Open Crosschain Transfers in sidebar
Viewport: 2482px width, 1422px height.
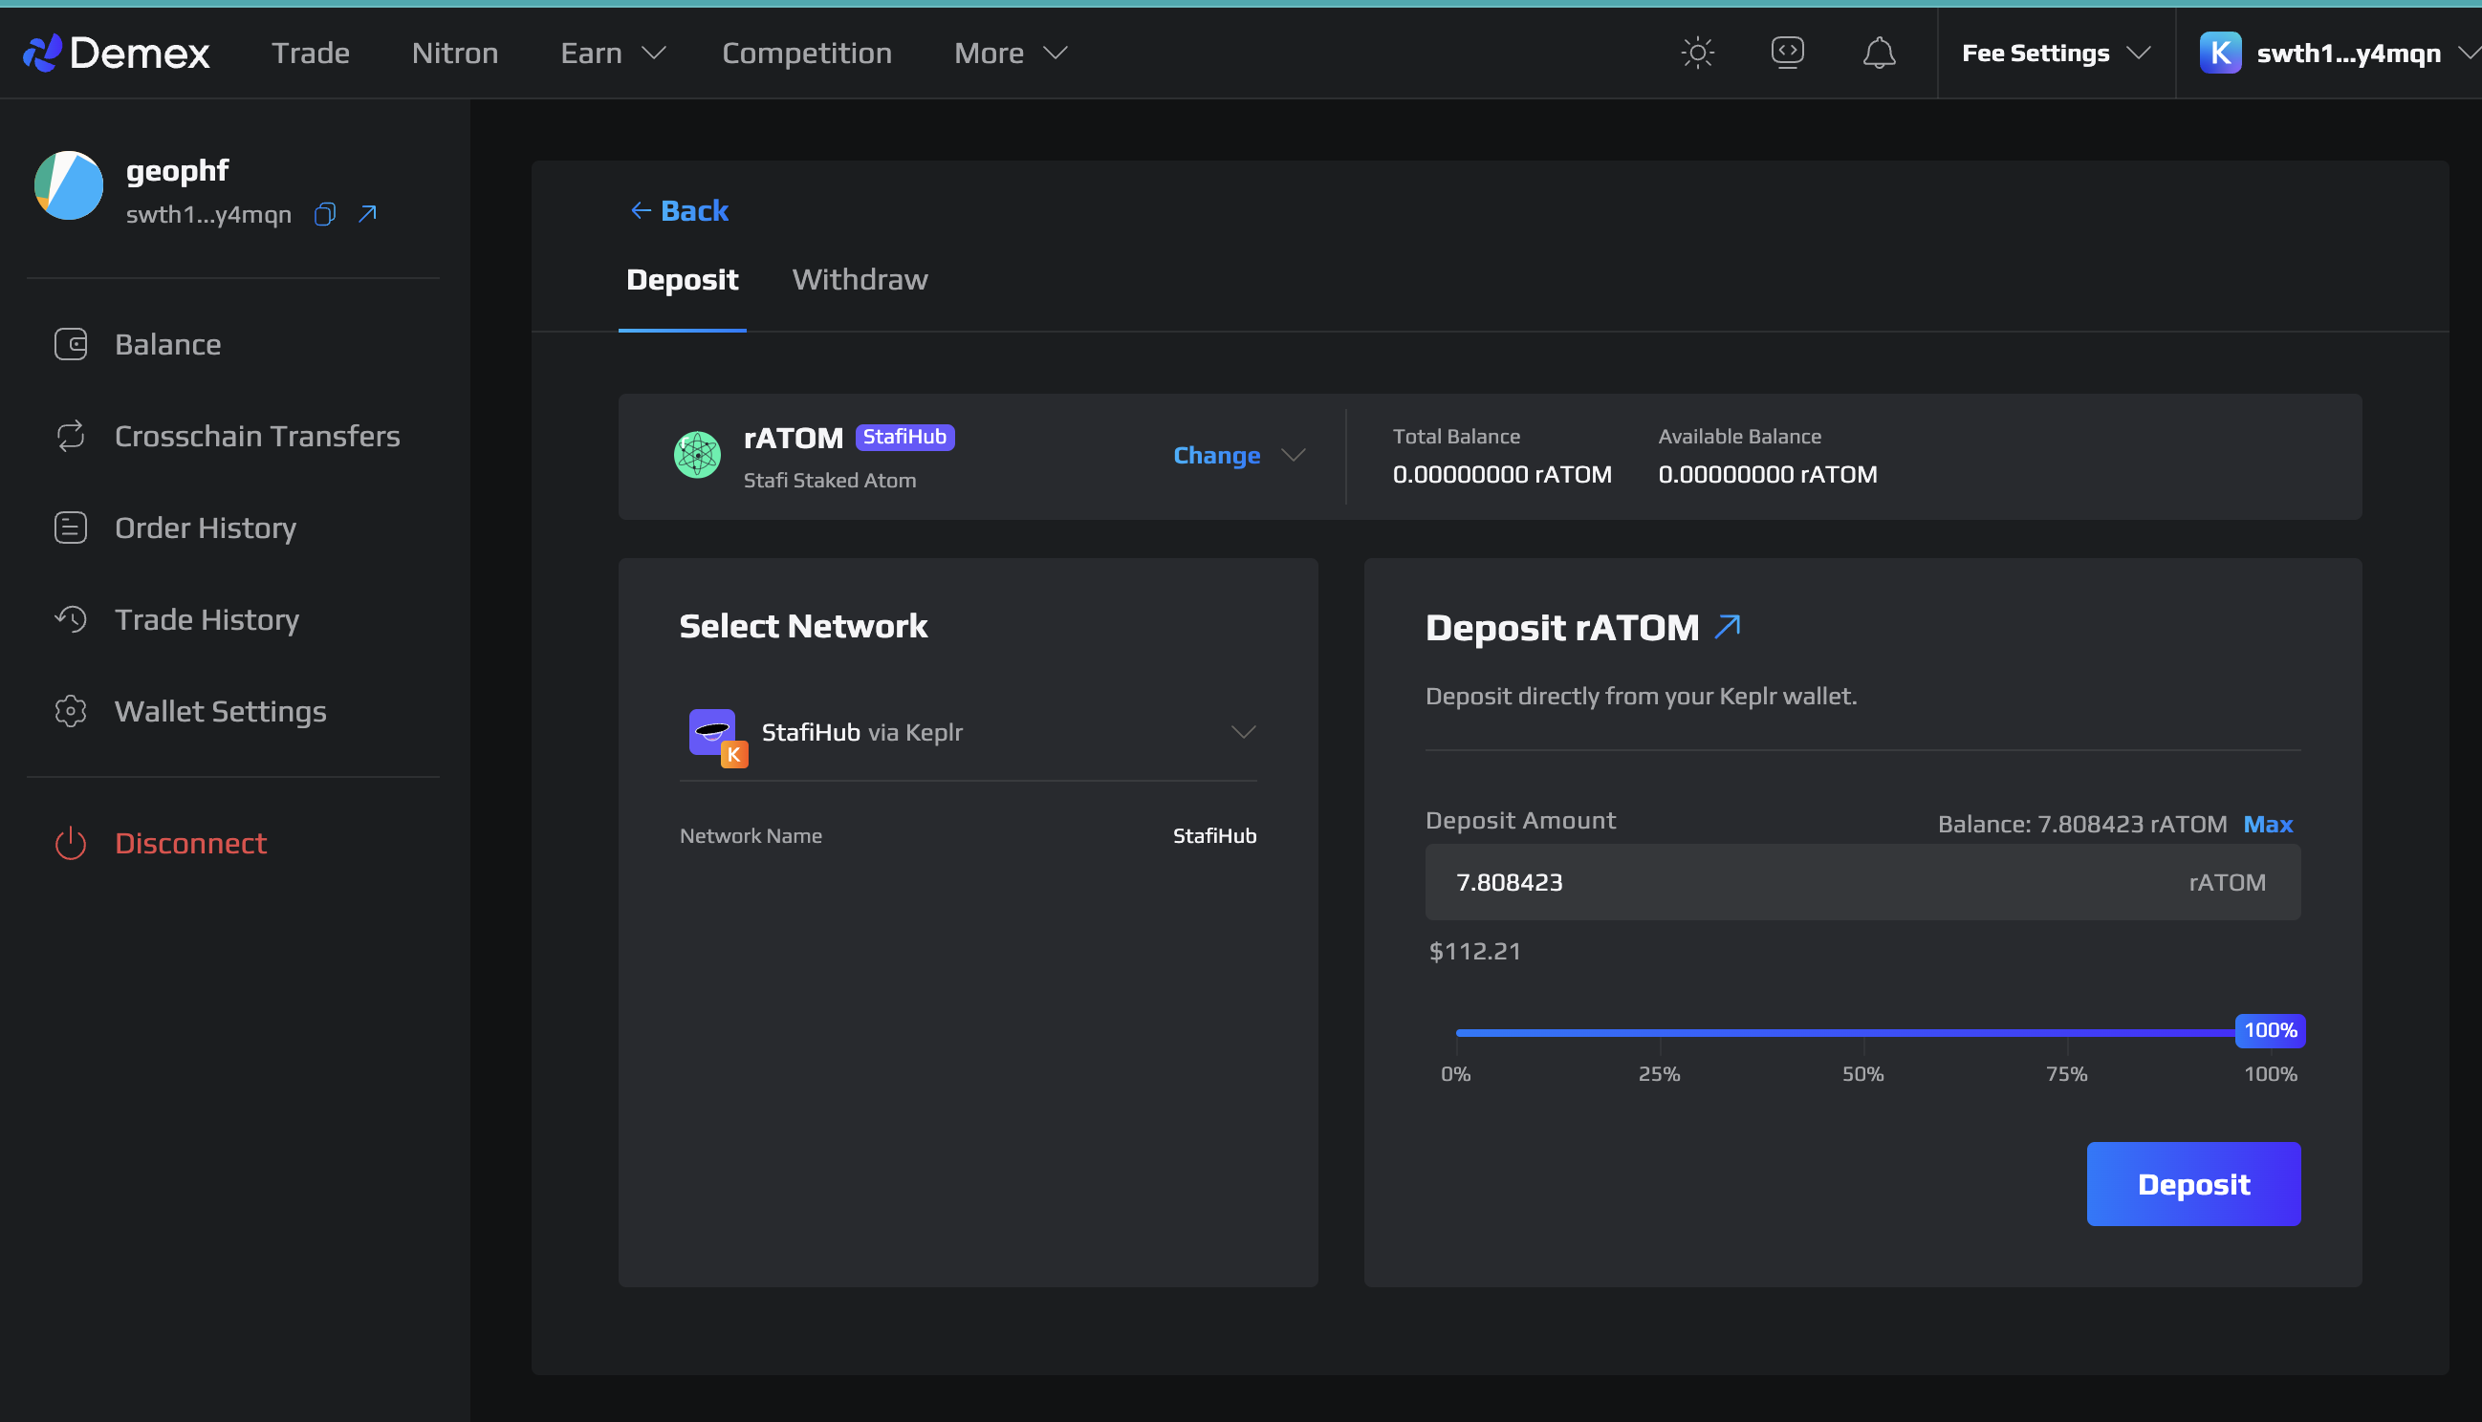(x=256, y=436)
